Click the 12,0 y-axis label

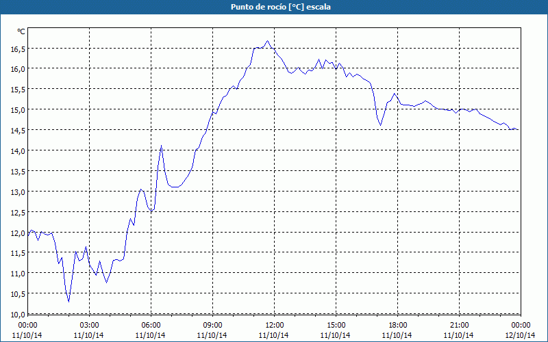pyautogui.click(x=18, y=233)
